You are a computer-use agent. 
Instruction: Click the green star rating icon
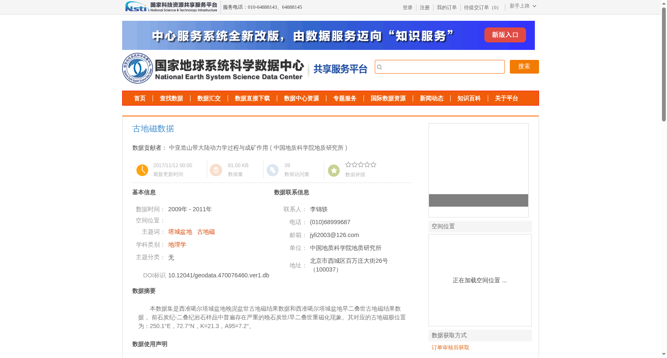(334, 170)
